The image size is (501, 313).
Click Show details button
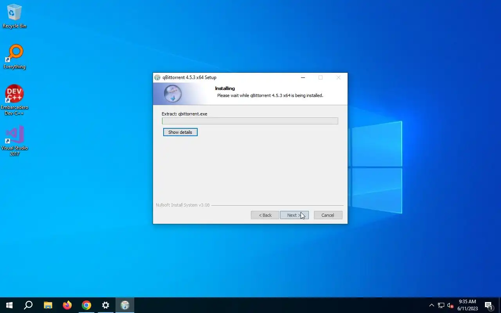180,132
